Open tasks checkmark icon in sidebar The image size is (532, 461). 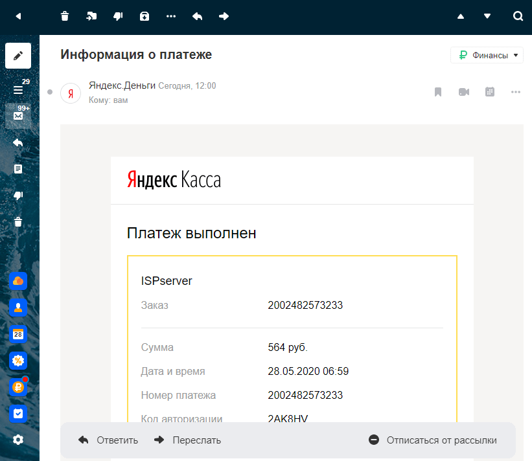(18, 414)
